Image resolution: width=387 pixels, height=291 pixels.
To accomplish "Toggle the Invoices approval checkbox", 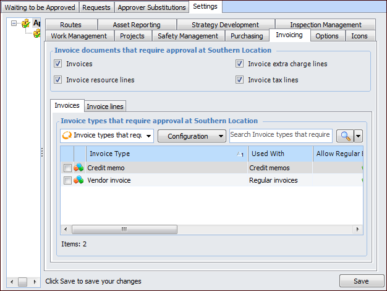I will click(x=58, y=64).
